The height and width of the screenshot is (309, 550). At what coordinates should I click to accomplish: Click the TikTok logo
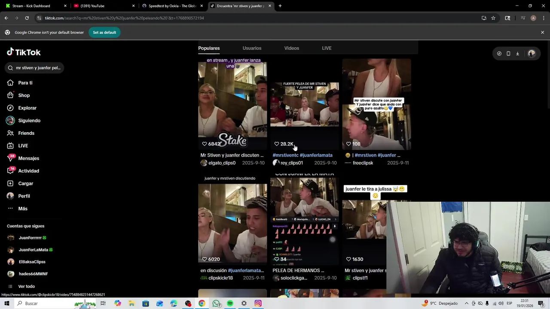click(x=24, y=52)
